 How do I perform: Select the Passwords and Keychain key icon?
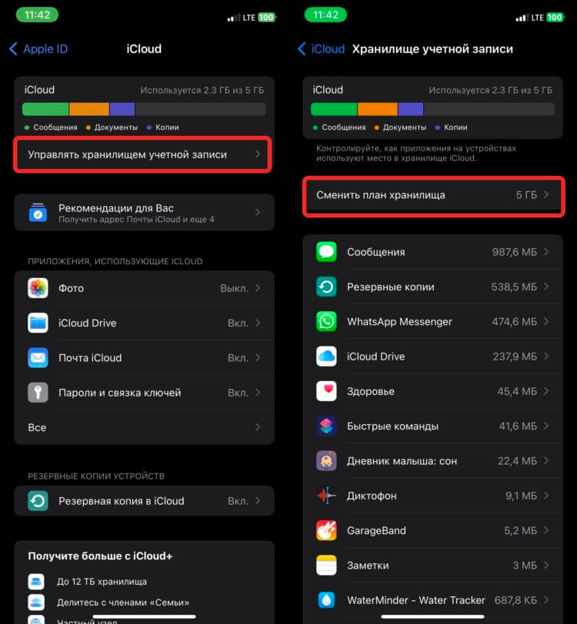[38, 393]
